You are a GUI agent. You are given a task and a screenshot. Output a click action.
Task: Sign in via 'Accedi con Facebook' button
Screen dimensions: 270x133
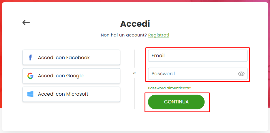pyautogui.click(x=71, y=57)
